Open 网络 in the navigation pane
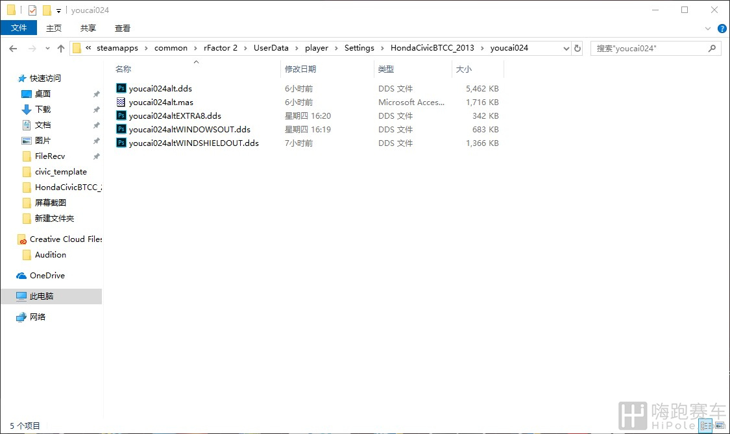This screenshot has width=730, height=434. [37, 317]
